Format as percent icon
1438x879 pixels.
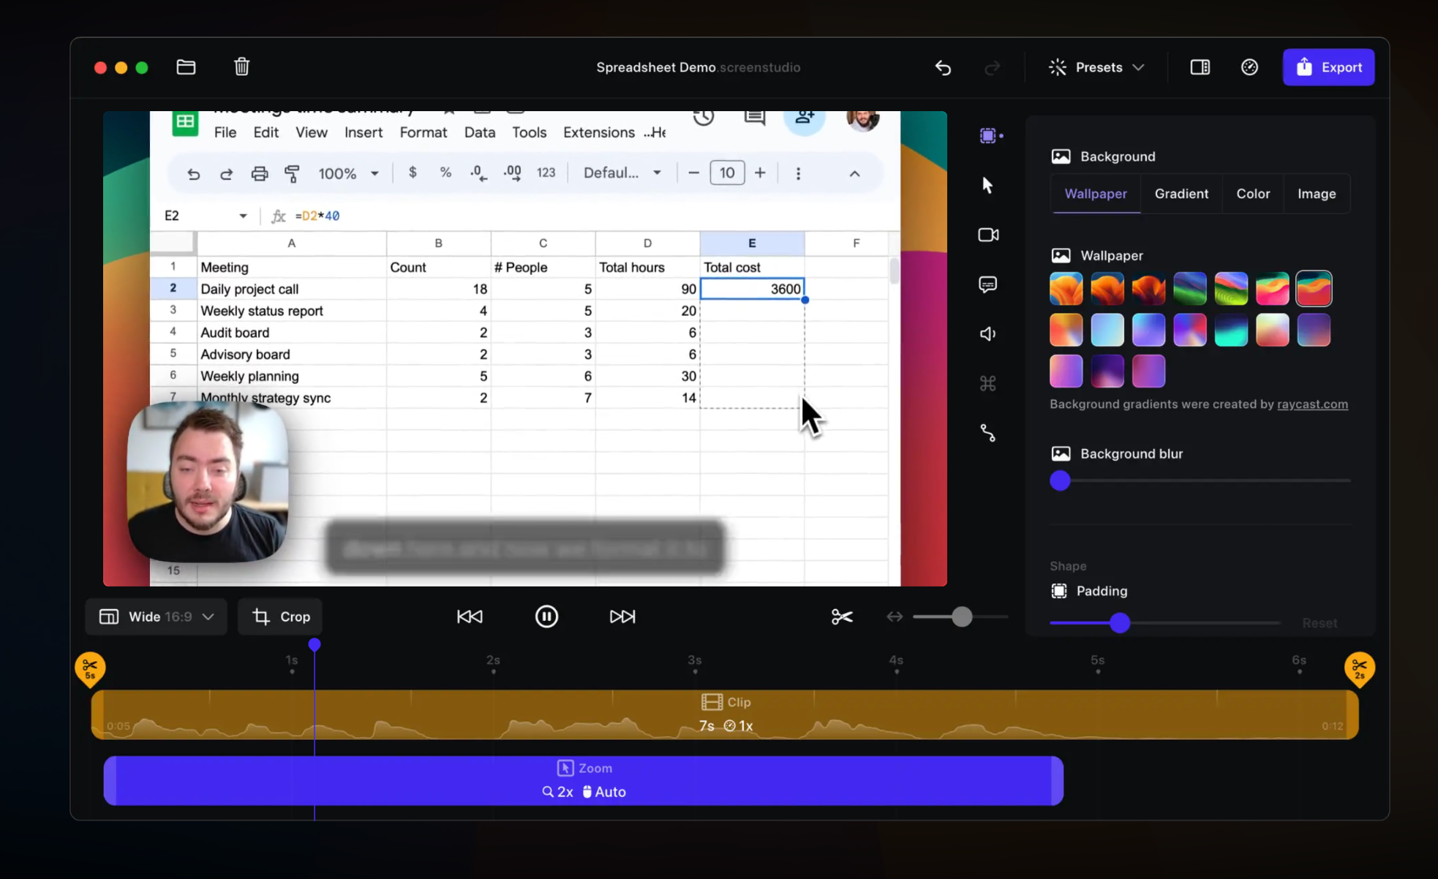[445, 173]
